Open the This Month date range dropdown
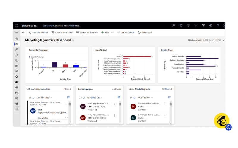The image size is (238, 148). tap(206, 40)
